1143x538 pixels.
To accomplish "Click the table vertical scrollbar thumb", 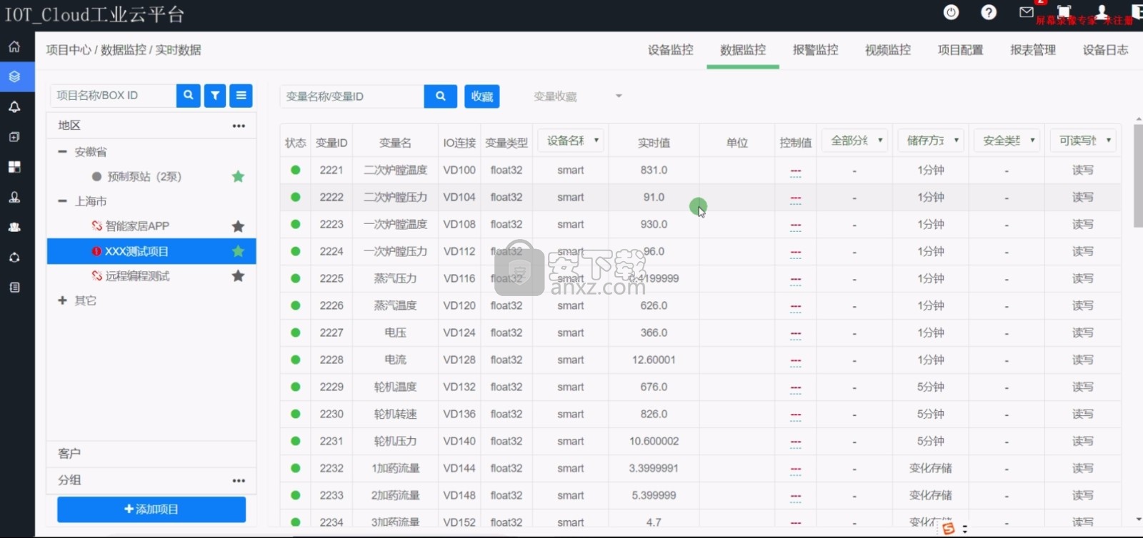I will tap(1138, 175).
